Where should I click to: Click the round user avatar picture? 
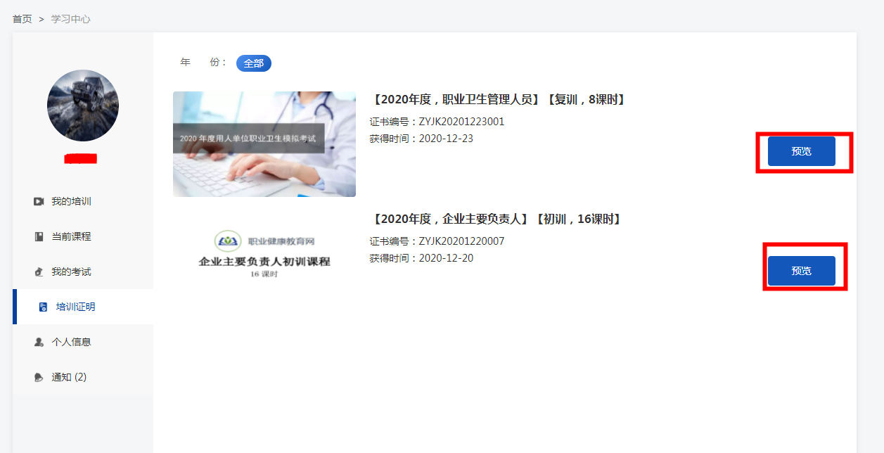(x=83, y=106)
